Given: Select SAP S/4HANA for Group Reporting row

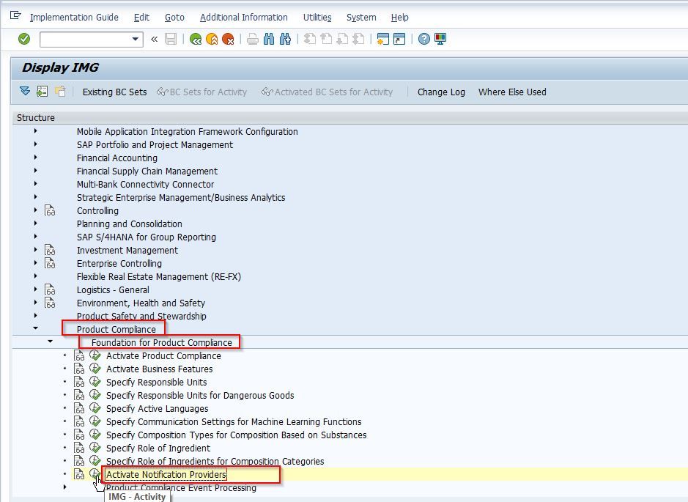Looking at the screenshot, I should click(x=350, y=237).
